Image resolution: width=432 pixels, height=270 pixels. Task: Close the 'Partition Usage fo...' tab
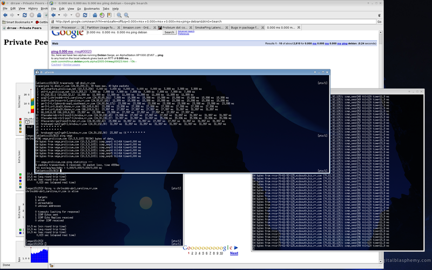(x=119, y=28)
